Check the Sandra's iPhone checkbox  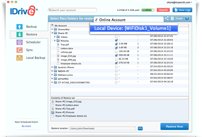pos(116,67)
